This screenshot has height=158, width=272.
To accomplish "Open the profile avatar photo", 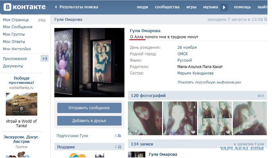I will [x=89, y=63].
